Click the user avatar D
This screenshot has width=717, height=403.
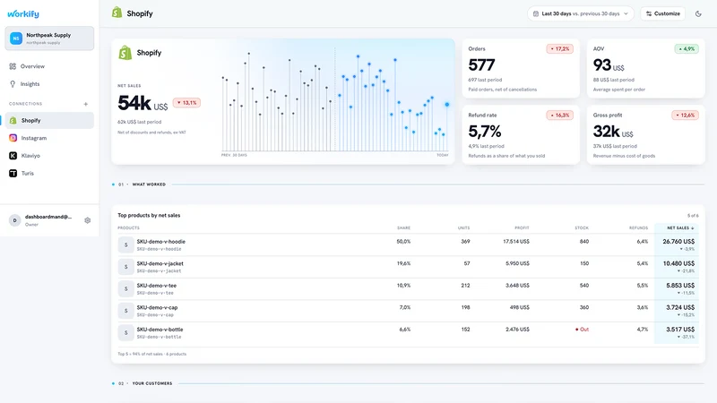click(14, 220)
